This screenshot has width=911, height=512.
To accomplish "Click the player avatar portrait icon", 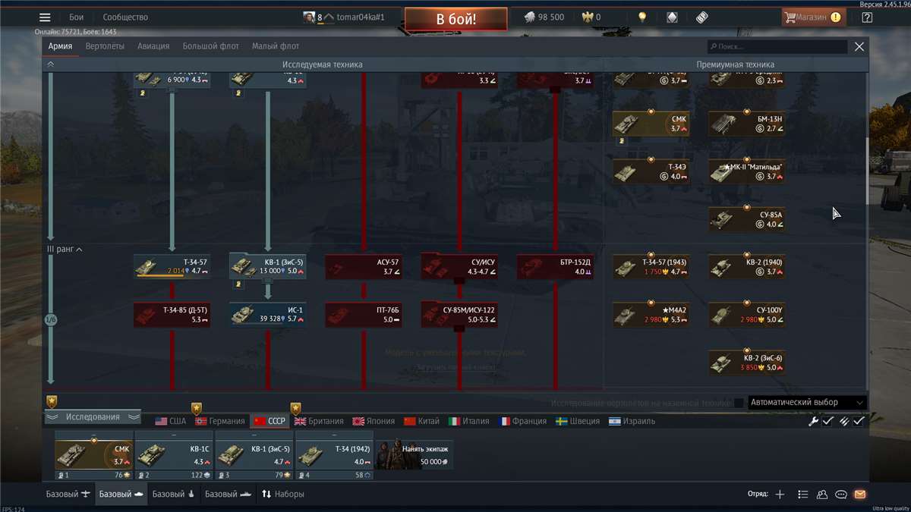I will click(x=309, y=17).
